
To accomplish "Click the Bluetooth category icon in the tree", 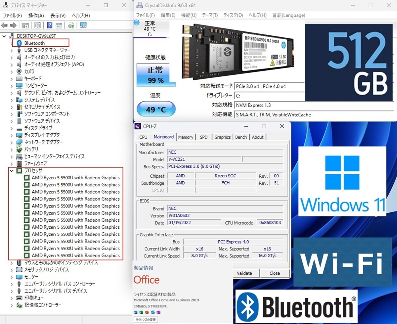I will tap(19, 43).
